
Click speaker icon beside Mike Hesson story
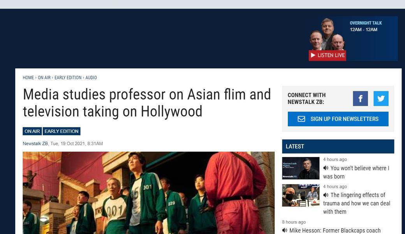(285, 231)
